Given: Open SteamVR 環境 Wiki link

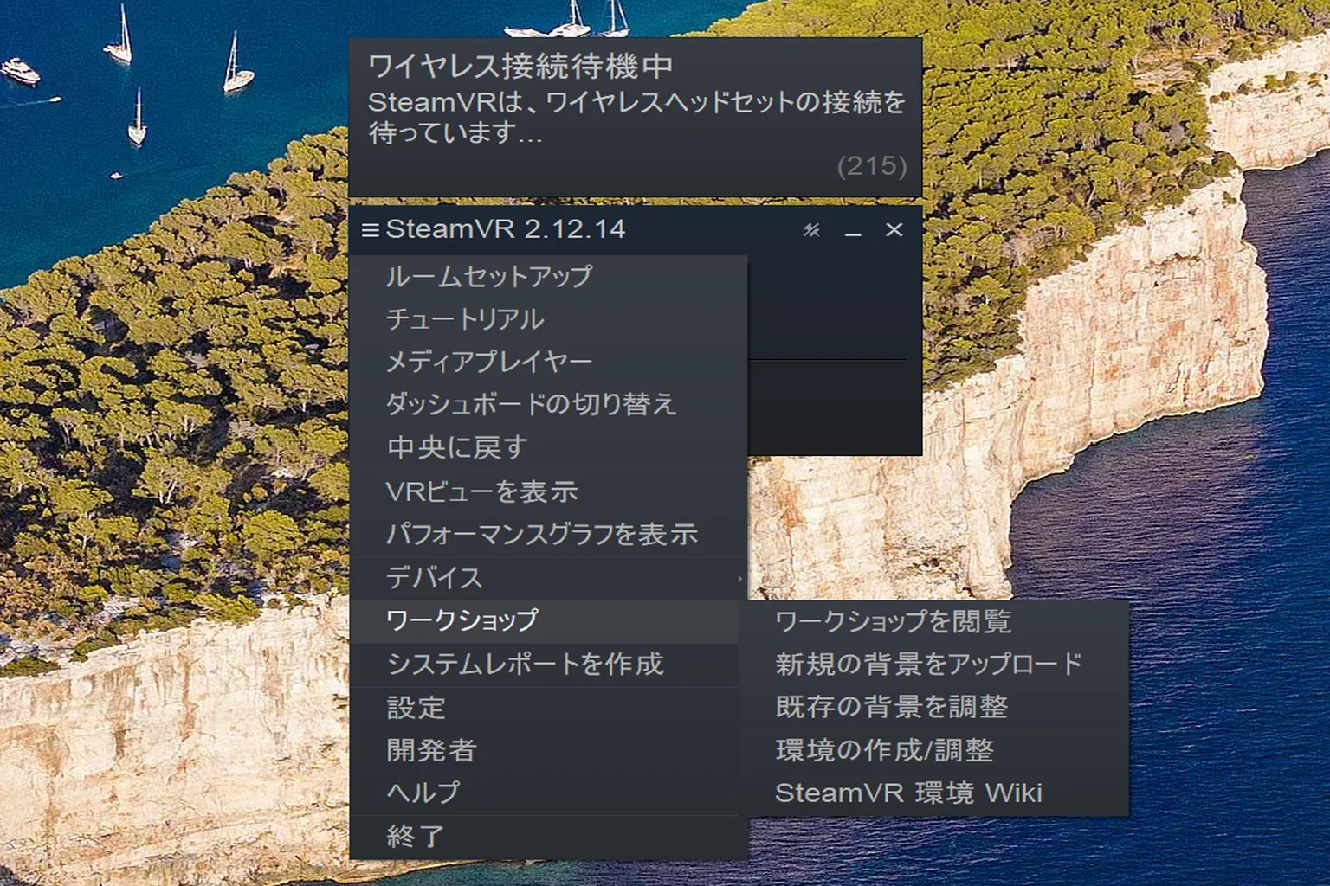Looking at the screenshot, I should [x=934, y=793].
